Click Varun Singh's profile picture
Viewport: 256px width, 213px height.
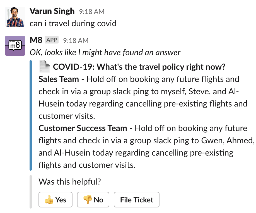(15, 17)
